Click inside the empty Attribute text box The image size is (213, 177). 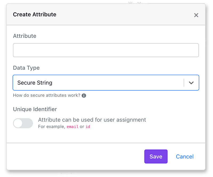coord(106,50)
